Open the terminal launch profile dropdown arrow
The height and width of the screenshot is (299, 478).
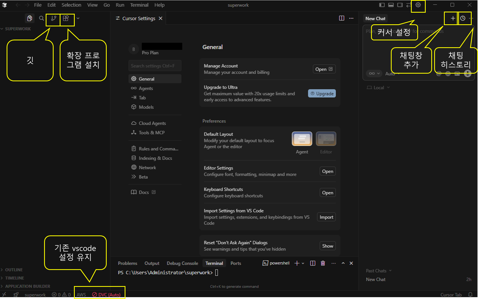tap(303, 263)
